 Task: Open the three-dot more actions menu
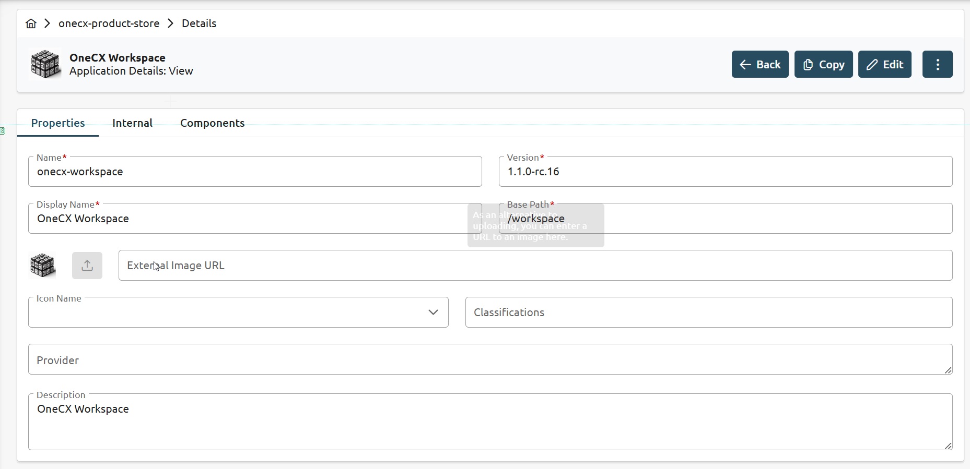pyautogui.click(x=937, y=64)
